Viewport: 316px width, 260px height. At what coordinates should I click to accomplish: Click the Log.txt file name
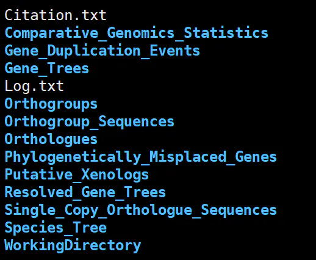pyautogui.click(x=34, y=86)
